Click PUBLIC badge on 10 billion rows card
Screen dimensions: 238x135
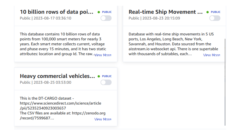tap(107, 12)
